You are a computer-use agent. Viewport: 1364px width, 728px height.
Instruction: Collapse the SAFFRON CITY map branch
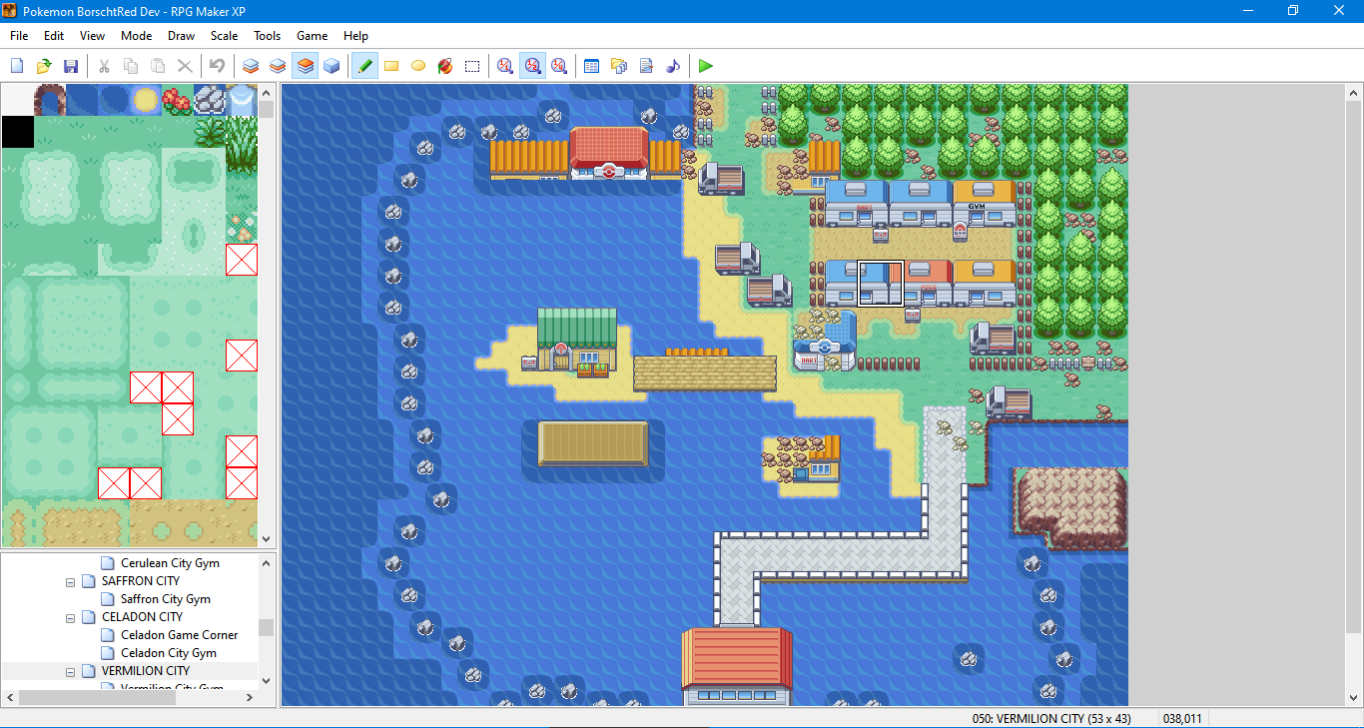pyautogui.click(x=71, y=581)
